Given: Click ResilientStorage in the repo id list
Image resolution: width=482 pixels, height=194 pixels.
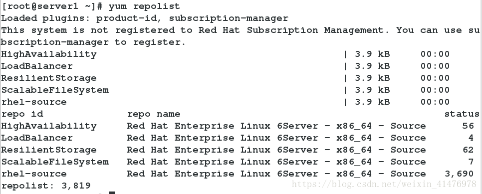Looking at the screenshot, I should click(49, 150).
